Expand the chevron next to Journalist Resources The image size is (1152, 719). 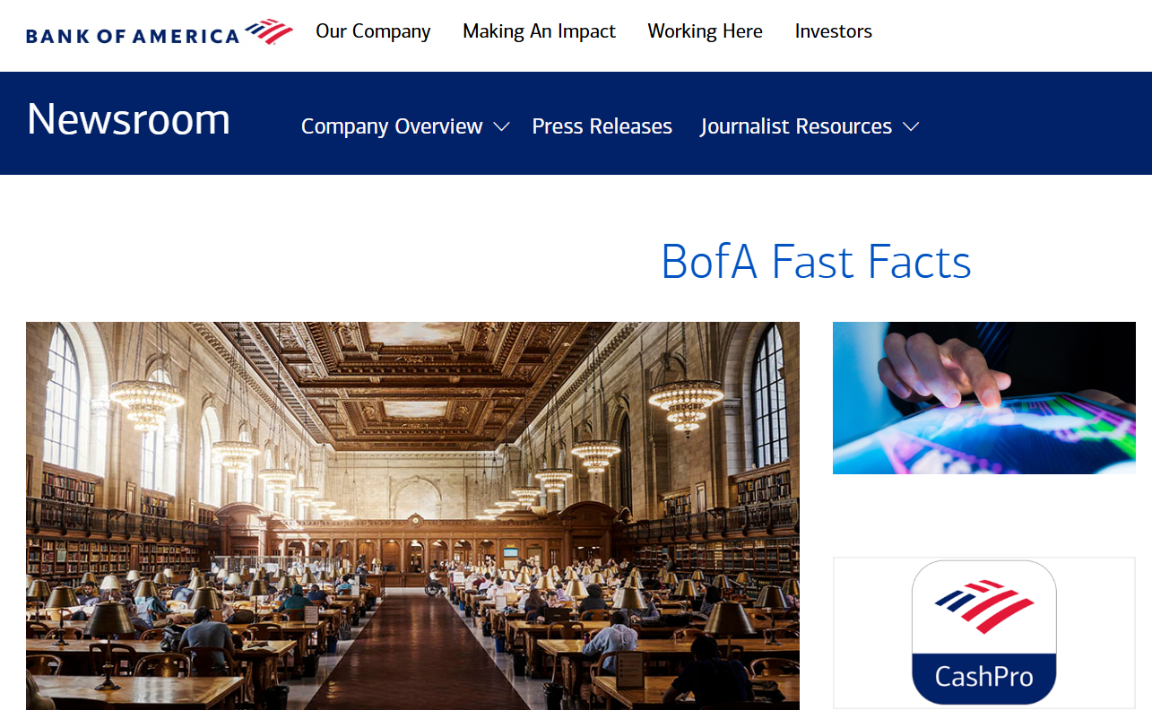[x=911, y=127]
